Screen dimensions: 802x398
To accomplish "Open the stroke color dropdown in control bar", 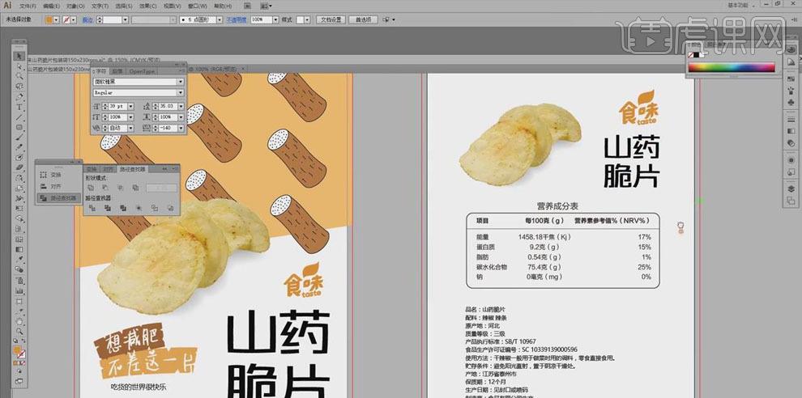I will [x=74, y=19].
